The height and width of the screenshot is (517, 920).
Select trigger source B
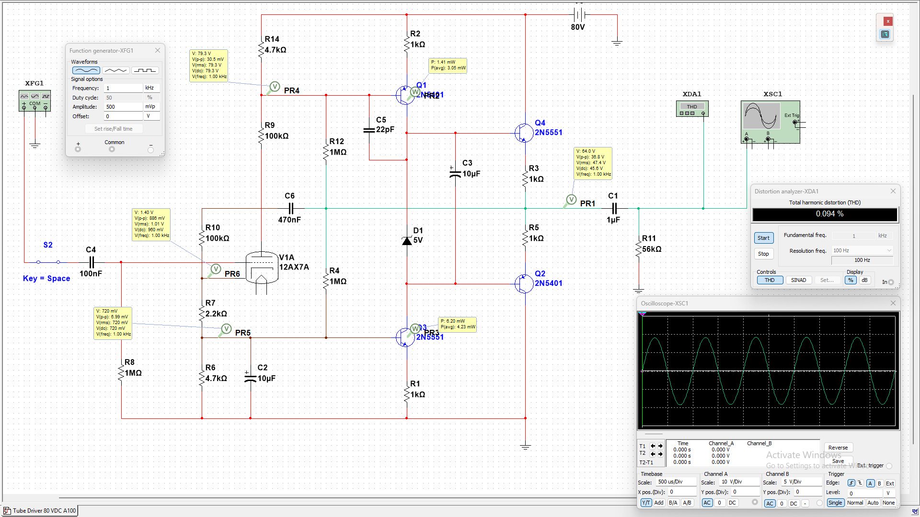click(x=880, y=483)
